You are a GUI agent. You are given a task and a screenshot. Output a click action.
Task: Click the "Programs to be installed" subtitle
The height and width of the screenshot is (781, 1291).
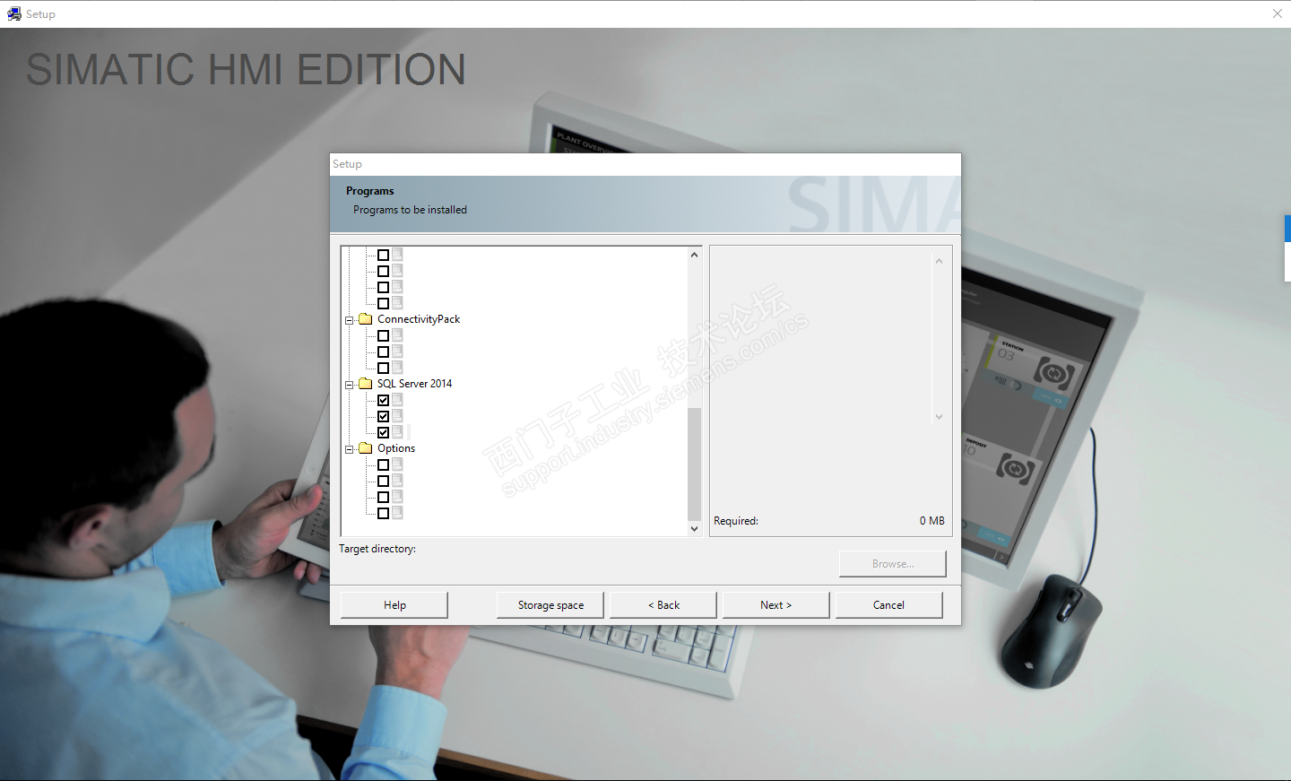tap(410, 210)
